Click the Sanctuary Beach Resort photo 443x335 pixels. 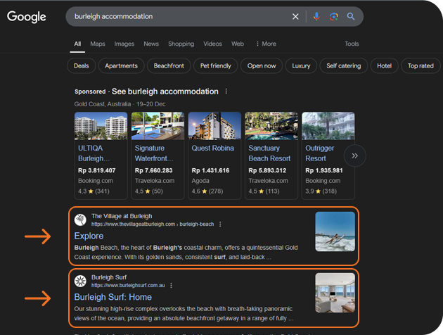[271, 126]
